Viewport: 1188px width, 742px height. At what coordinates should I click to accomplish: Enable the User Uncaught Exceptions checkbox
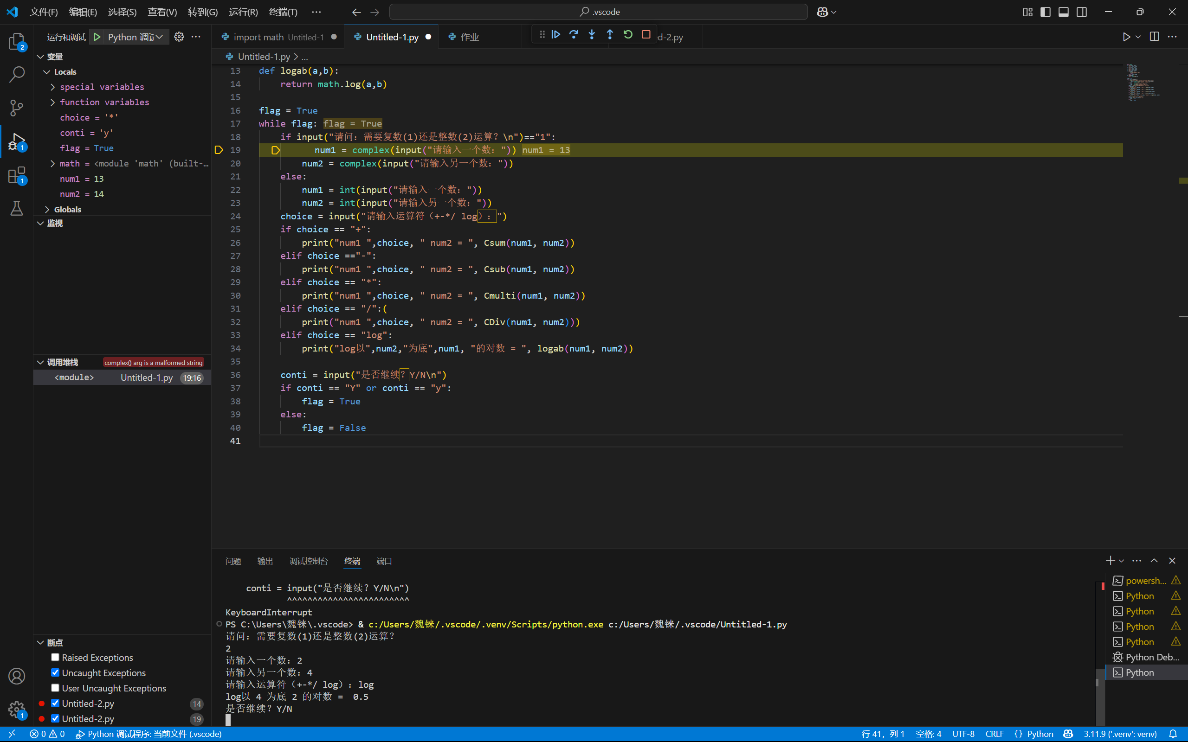(x=56, y=688)
